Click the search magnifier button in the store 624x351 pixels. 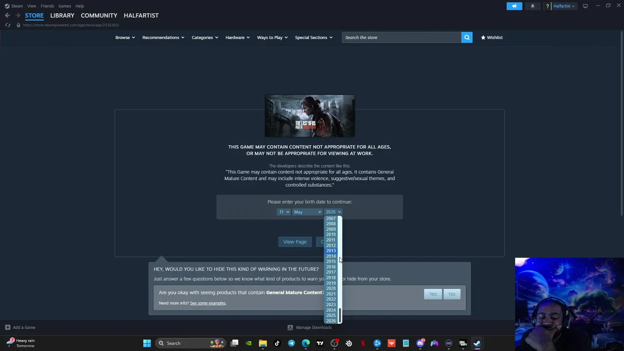click(x=467, y=38)
